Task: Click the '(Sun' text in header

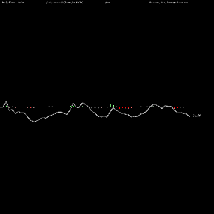Action: coord(108,3)
